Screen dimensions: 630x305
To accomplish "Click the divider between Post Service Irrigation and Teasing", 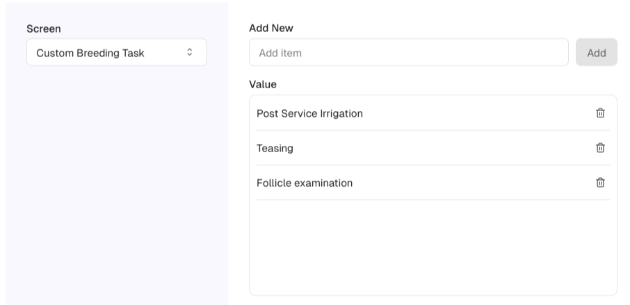I will [433, 131].
